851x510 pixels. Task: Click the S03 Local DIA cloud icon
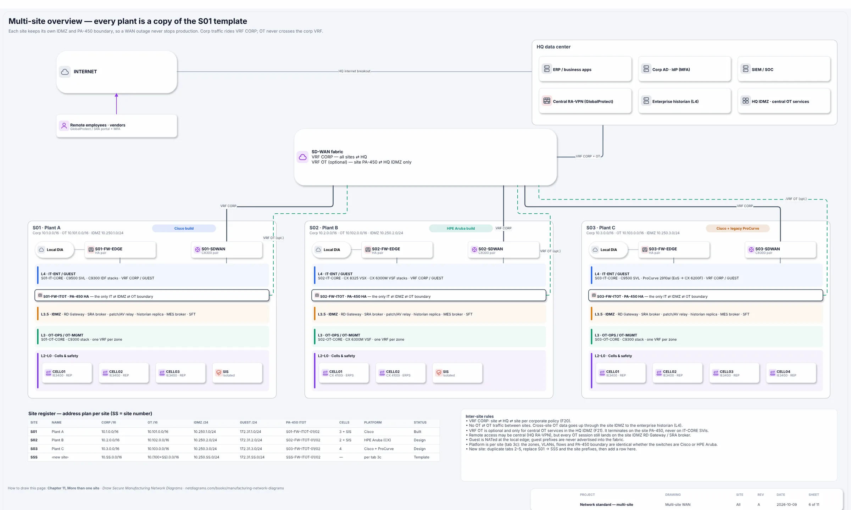[595, 250]
